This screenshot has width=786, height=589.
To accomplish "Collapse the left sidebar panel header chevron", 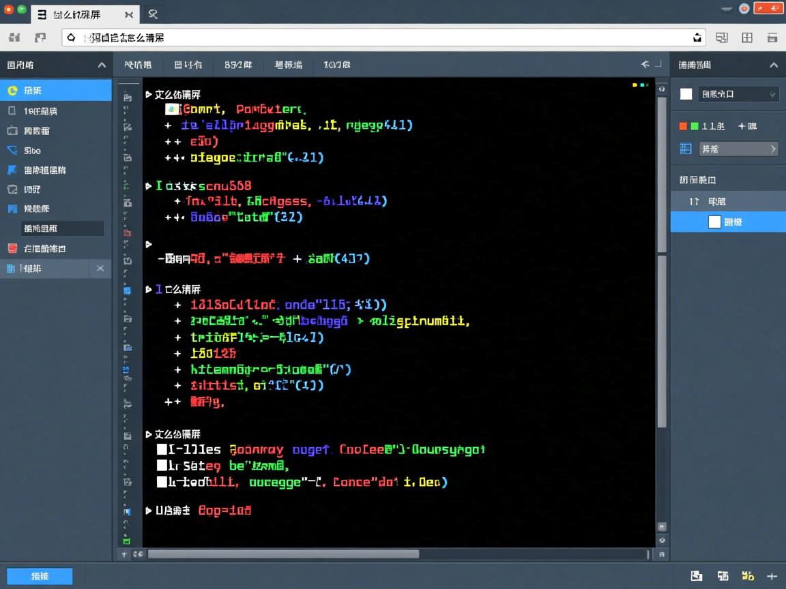I will (102, 65).
